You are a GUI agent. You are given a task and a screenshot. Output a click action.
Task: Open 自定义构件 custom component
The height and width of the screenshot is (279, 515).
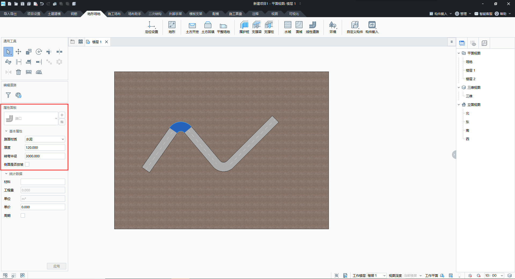pyautogui.click(x=355, y=27)
